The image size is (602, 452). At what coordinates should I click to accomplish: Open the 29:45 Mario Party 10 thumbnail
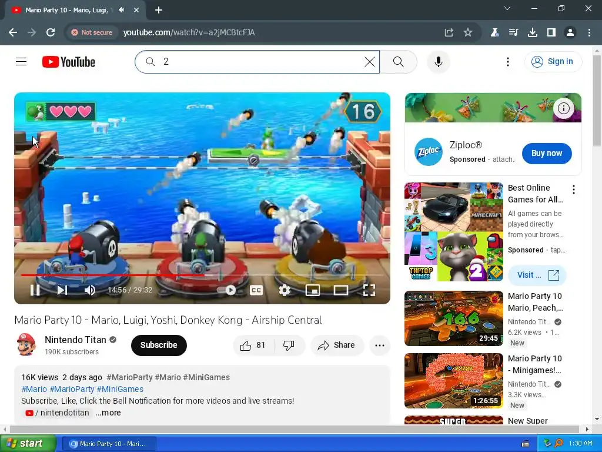[454, 318]
